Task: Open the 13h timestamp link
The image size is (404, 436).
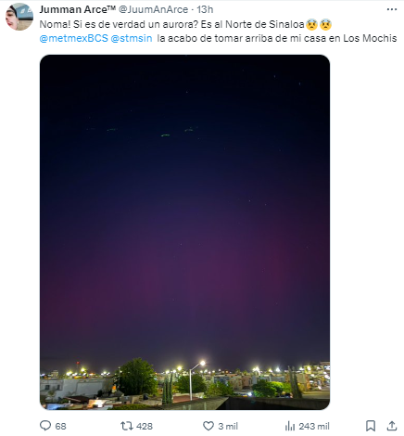Action: 205,9
